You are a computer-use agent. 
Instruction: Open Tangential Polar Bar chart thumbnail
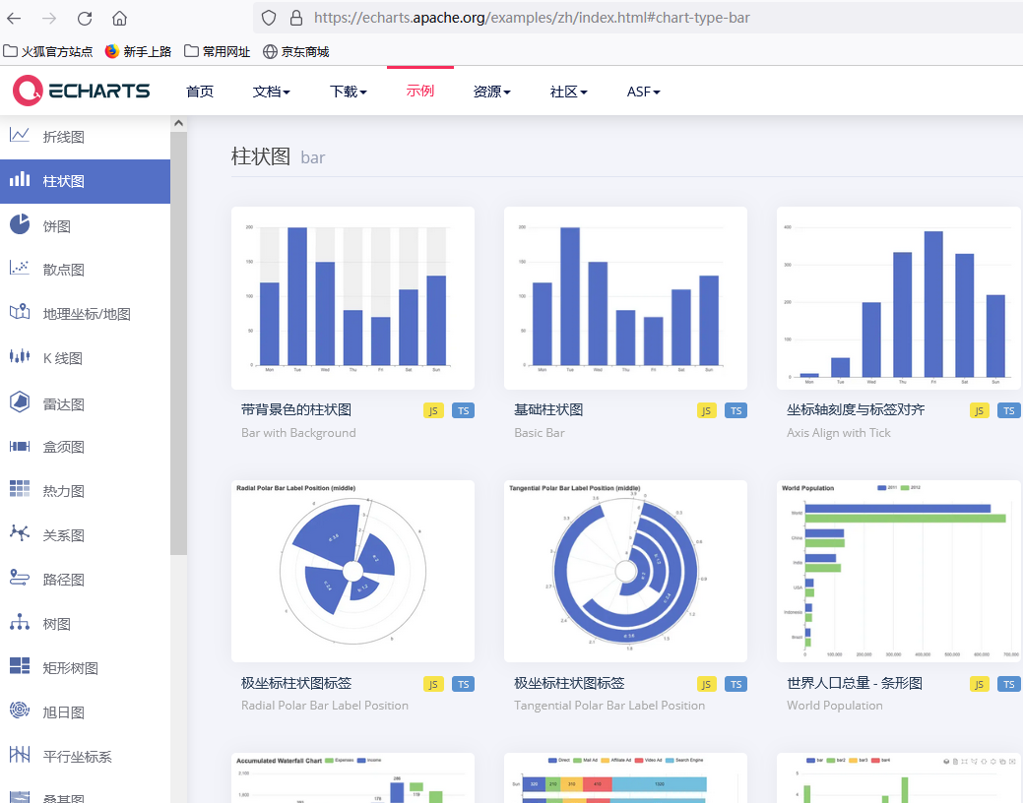(625, 572)
